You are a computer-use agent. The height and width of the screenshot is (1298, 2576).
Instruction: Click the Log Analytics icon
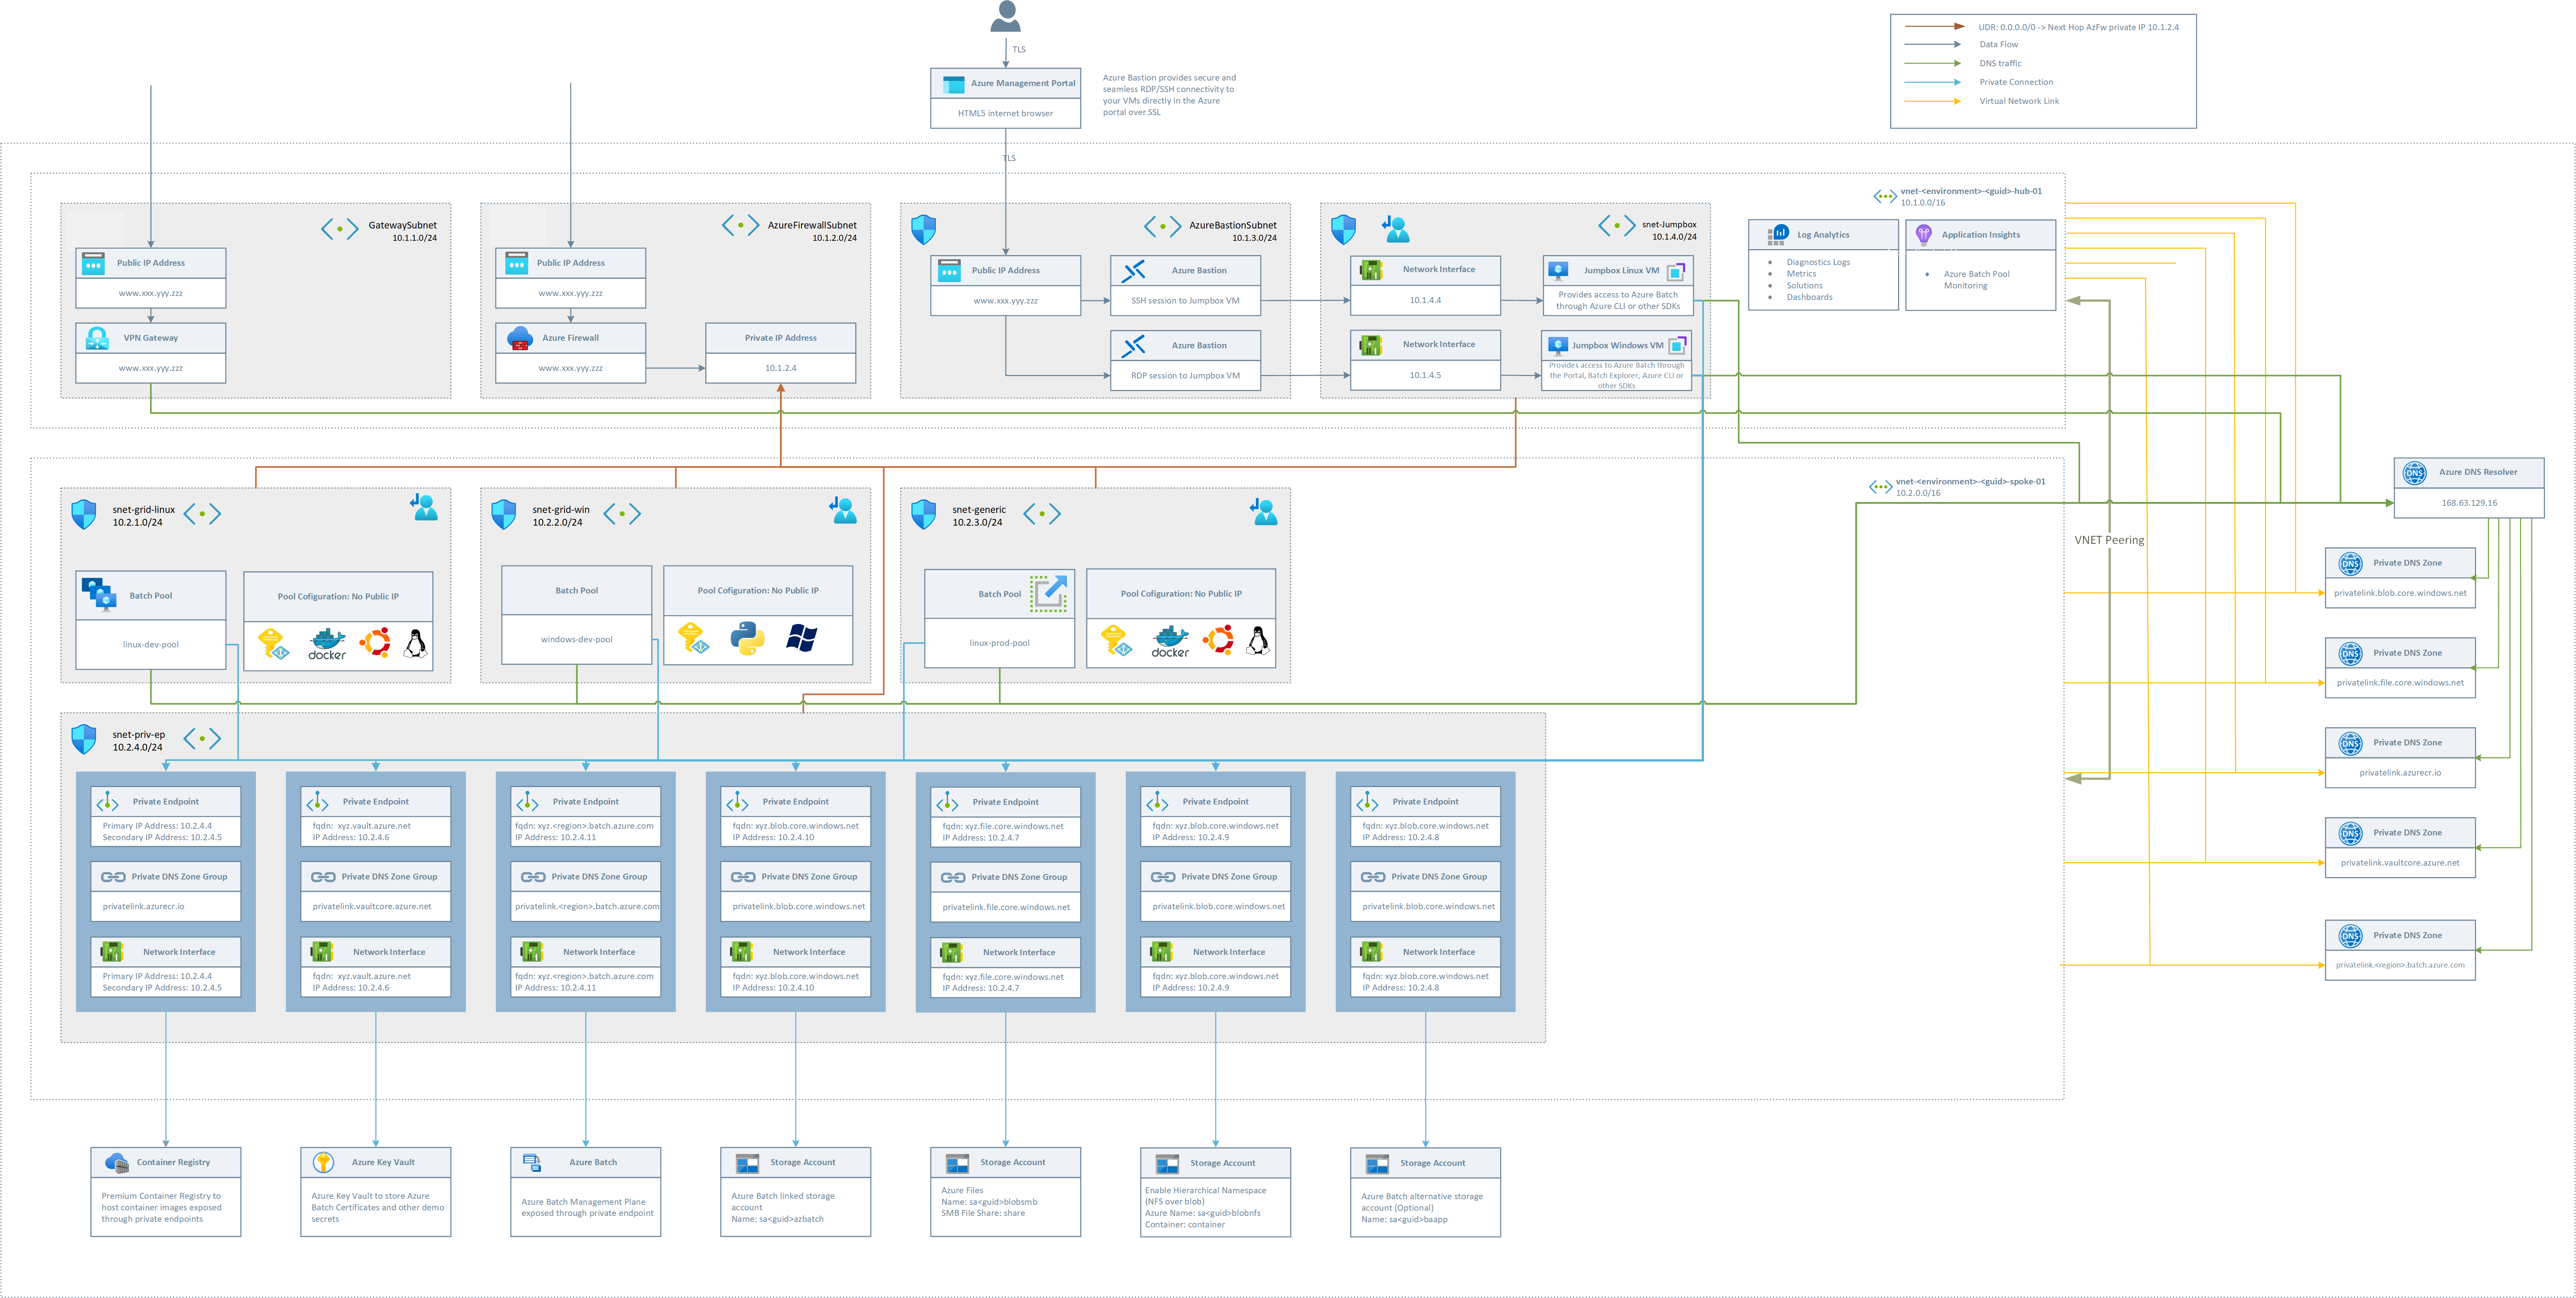point(1777,235)
